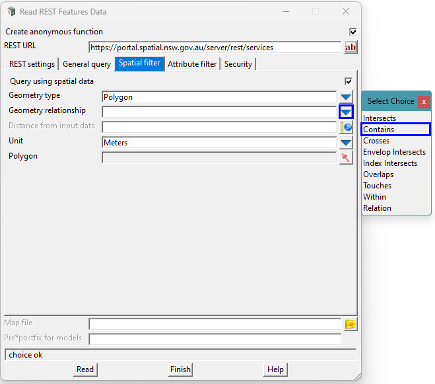Viewport: 435px width, 384px height.
Task: Click in the Pre*postfix for models field
Action: (215, 339)
